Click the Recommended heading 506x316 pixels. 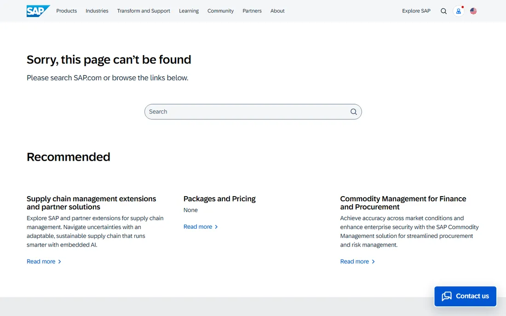(69, 157)
